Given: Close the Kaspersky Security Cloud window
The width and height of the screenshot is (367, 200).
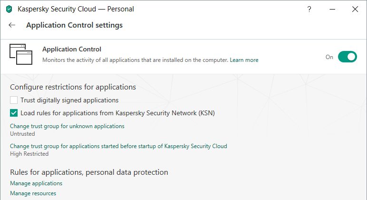Looking at the screenshot, I should pos(355,9).
